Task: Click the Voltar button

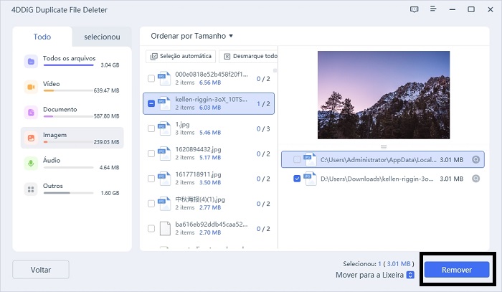Action: click(41, 270)
